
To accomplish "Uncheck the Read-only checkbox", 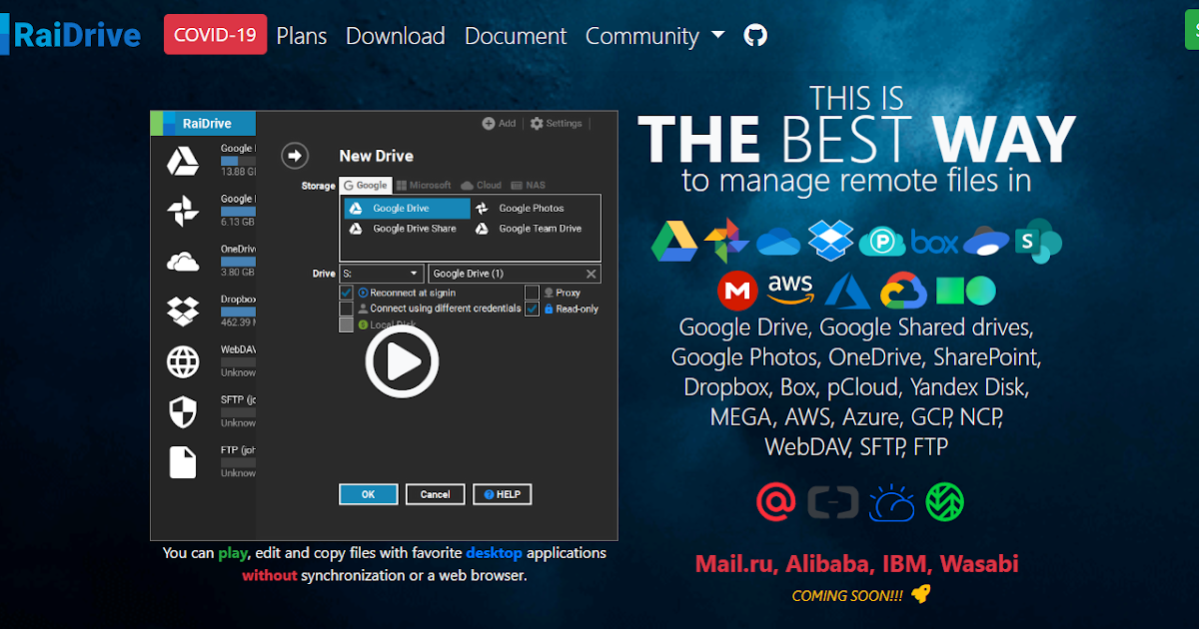I will click(533, 309).
